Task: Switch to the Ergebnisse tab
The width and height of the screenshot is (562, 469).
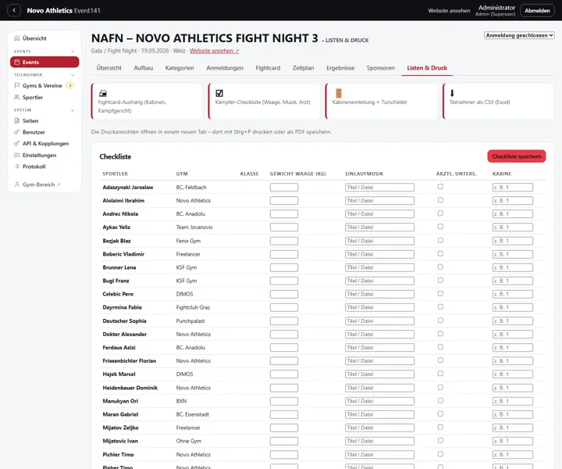Action: (340, 68)
